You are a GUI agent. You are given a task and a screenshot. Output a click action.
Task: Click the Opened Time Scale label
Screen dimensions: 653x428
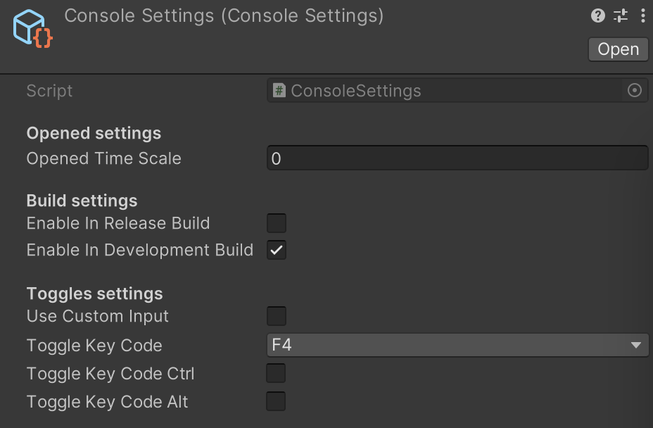coord(103,158)
